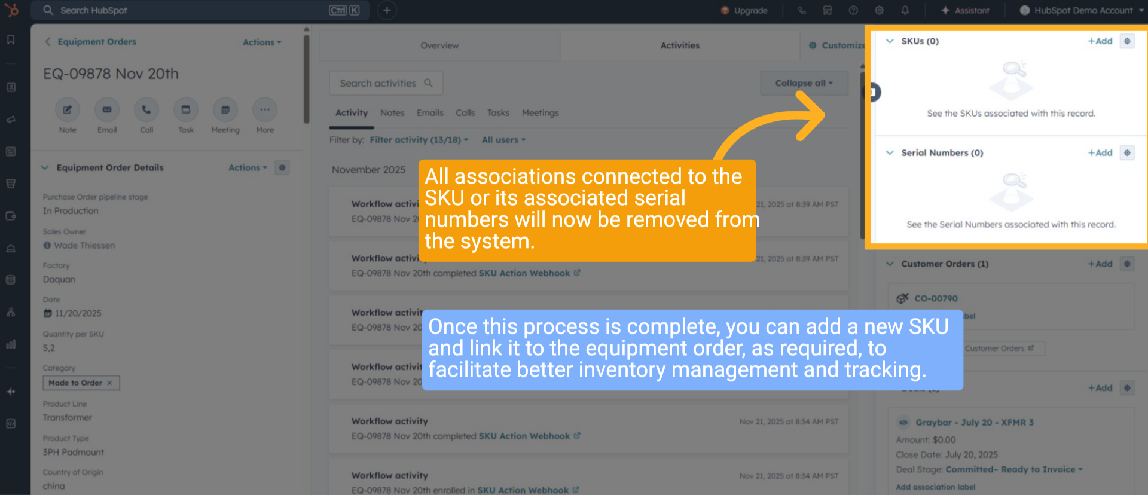Open the Assistant
This screenshot has width=1148, height=495.
pos(965,10)
